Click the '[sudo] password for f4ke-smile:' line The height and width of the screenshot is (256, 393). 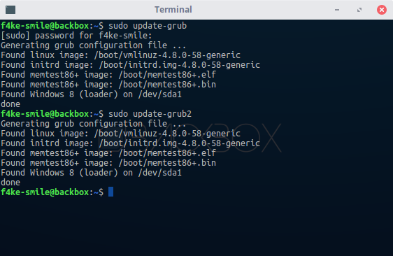tap(76, 36)
